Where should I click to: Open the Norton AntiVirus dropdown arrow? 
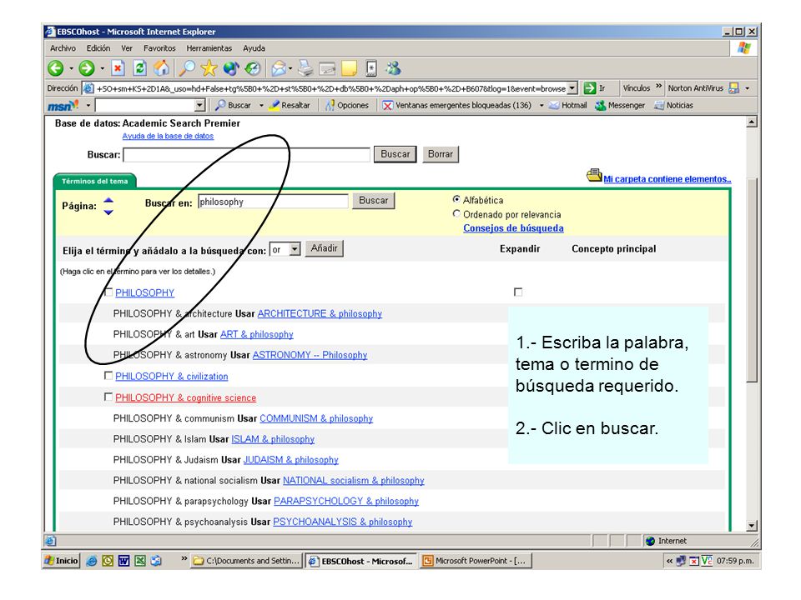pos(748,88)
